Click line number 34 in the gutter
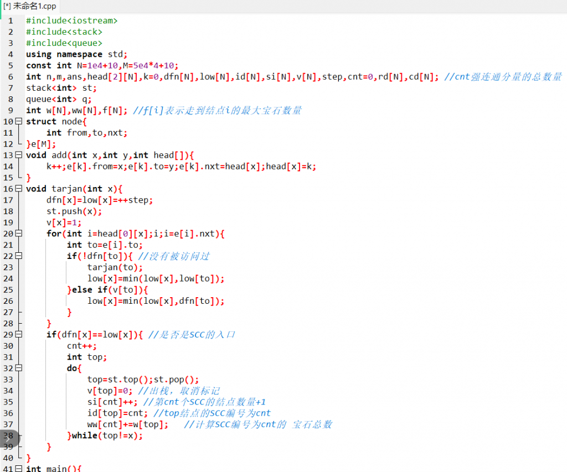The width and height of the screenshot is (567, 472). click(x=8, y=390)
